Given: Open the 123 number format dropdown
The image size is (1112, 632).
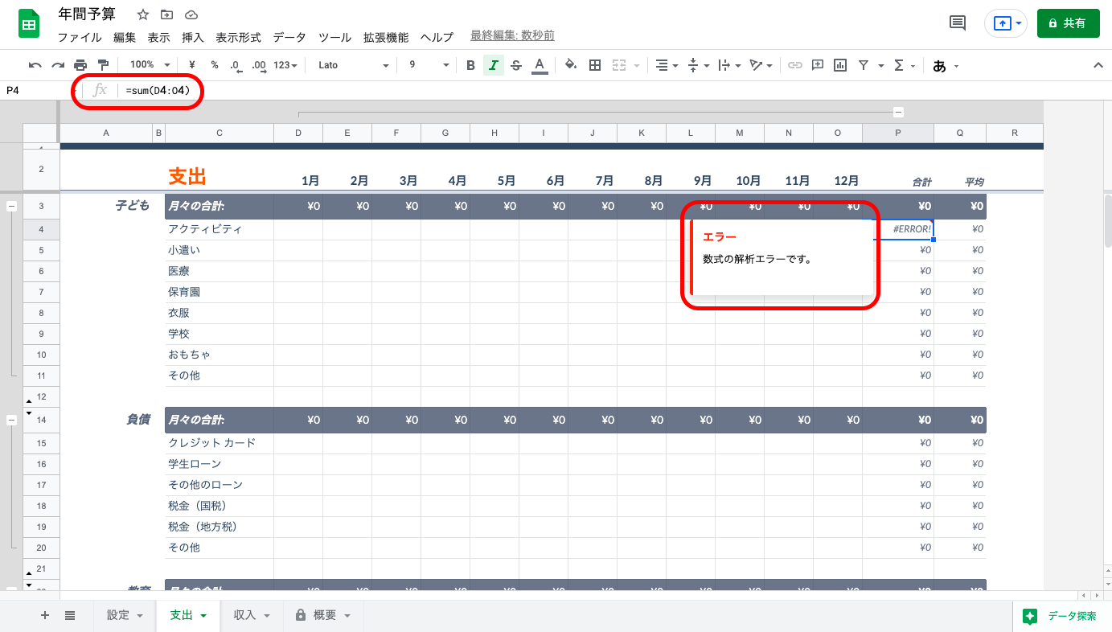Looking at the screenshot, I should (285, 65).
